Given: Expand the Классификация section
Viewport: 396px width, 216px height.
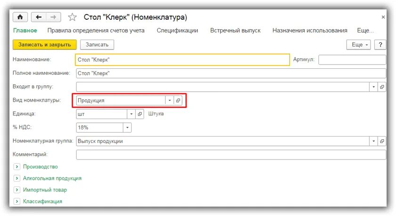Looking at the screenshot, I should click(x=16, y=201).
